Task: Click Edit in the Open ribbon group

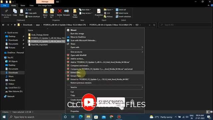Action: [x=107, y=13]
